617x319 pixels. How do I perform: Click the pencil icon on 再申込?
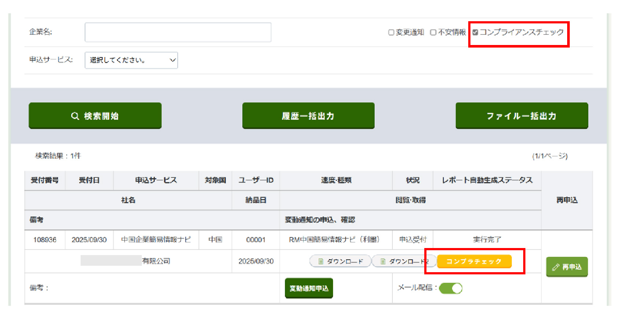tap(556, 267)
